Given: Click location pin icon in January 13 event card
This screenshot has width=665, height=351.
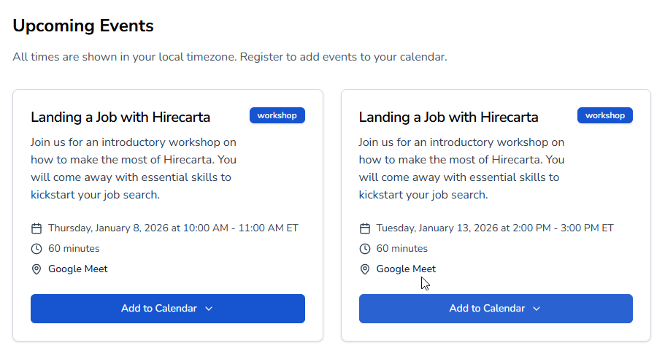Looking at the screenshot, I should (365, 269).
